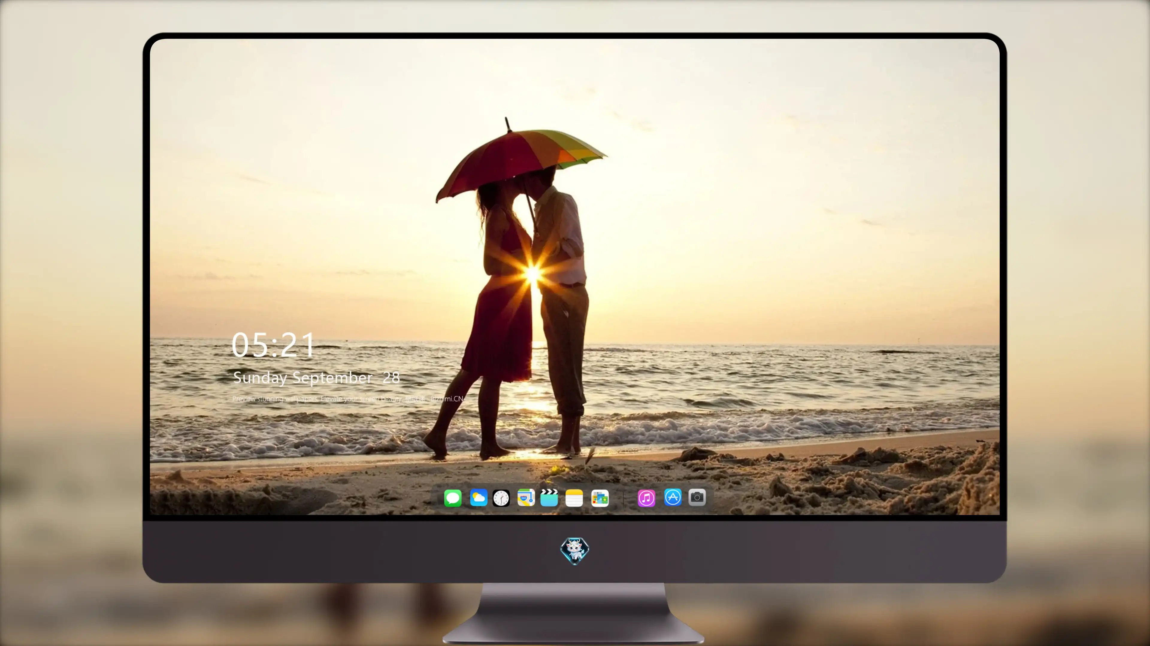
Task: Open the Weather app in dock
Action: click(x=479, y=498)
